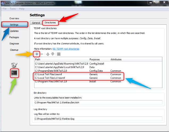This screenshot has height=132, width=169.
Task: Open the Cleanup page
Action: point(14,50)
